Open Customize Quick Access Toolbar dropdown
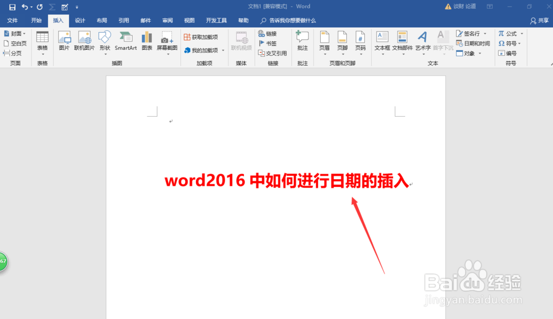This screenshot has height=319, width=553. click(77, 7)
